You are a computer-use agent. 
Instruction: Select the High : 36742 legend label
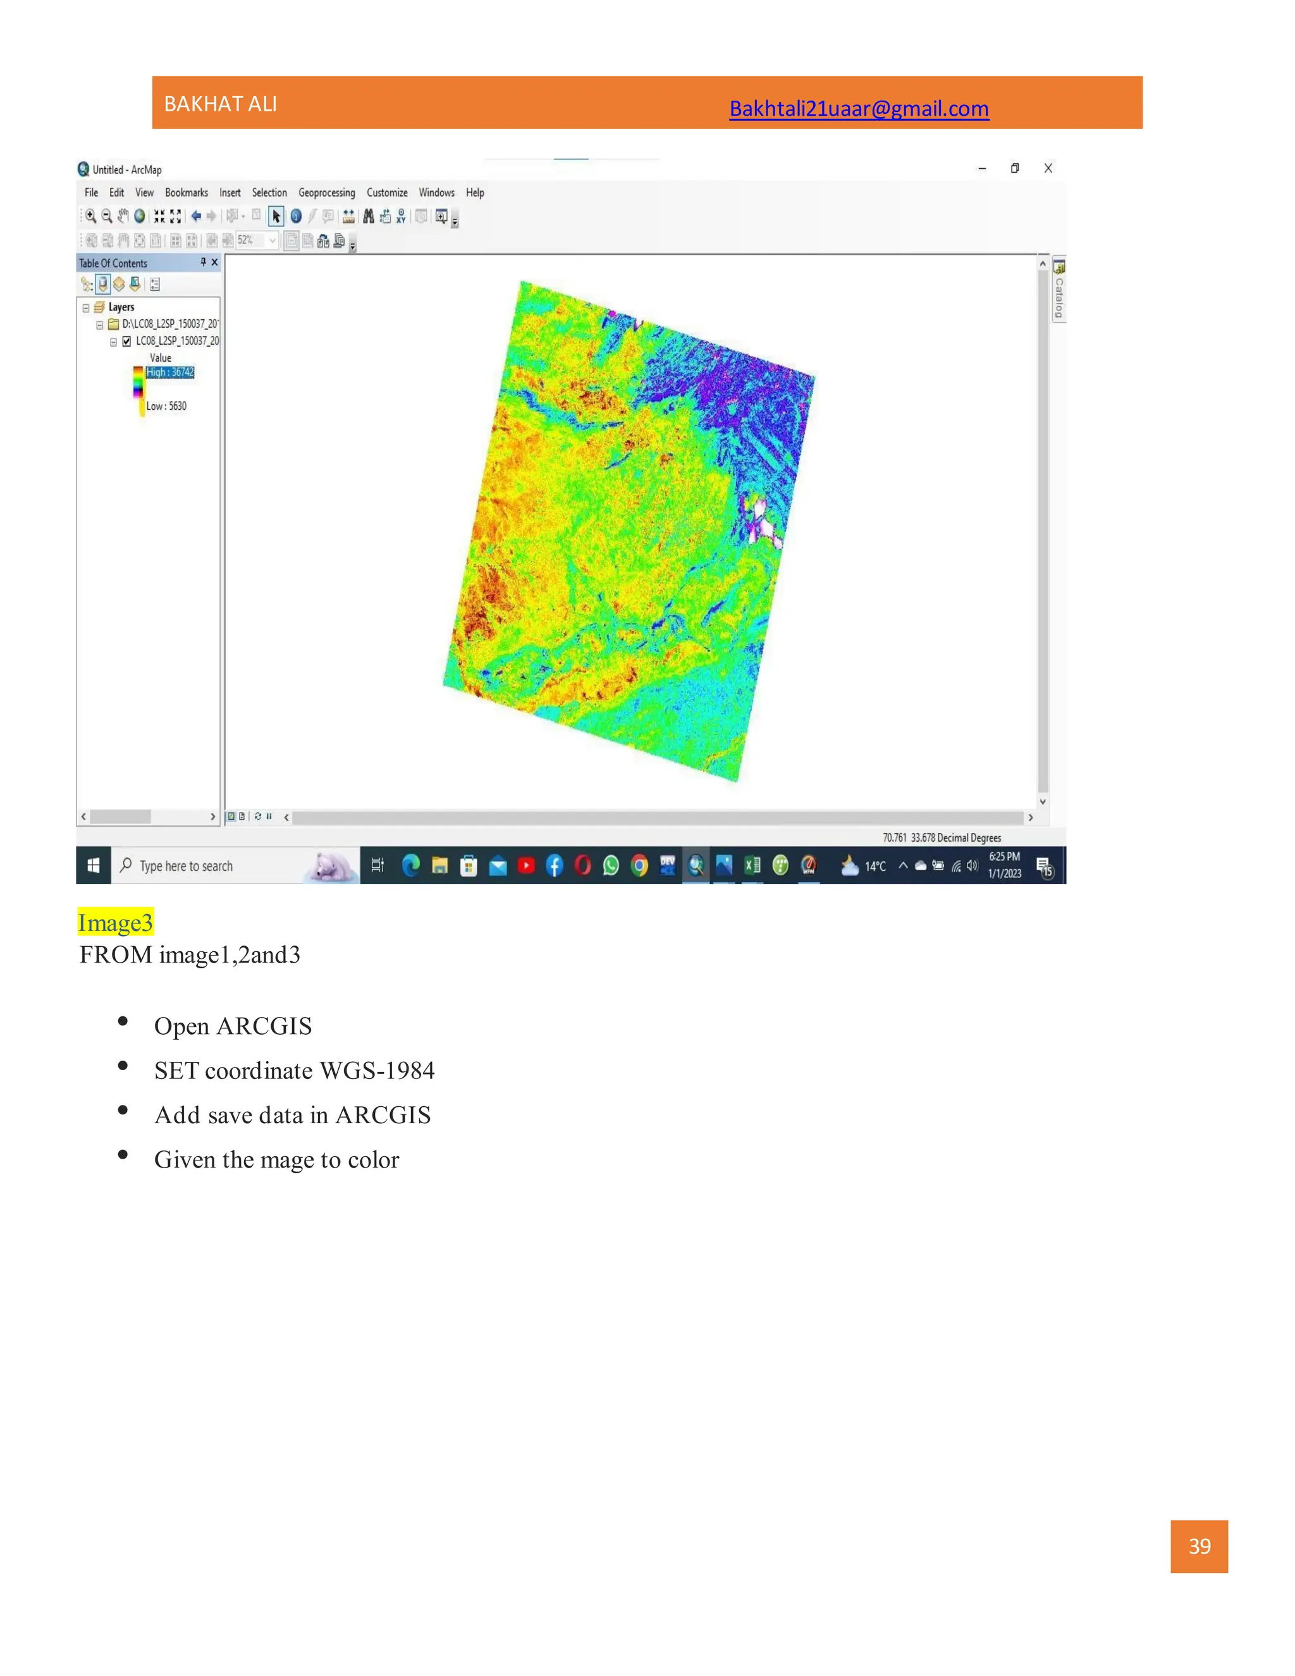[x=170, y=372]
